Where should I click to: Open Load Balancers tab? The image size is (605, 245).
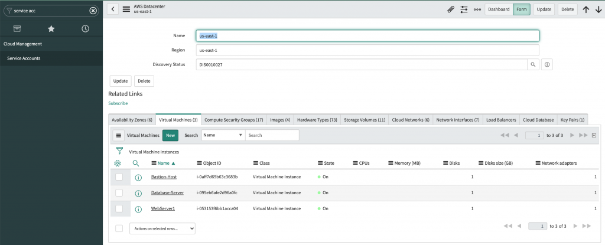coord(501,120)
